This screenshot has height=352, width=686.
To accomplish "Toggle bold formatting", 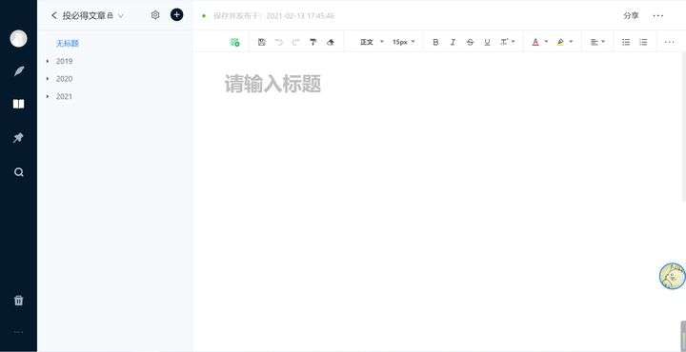I will coord(435,42).
